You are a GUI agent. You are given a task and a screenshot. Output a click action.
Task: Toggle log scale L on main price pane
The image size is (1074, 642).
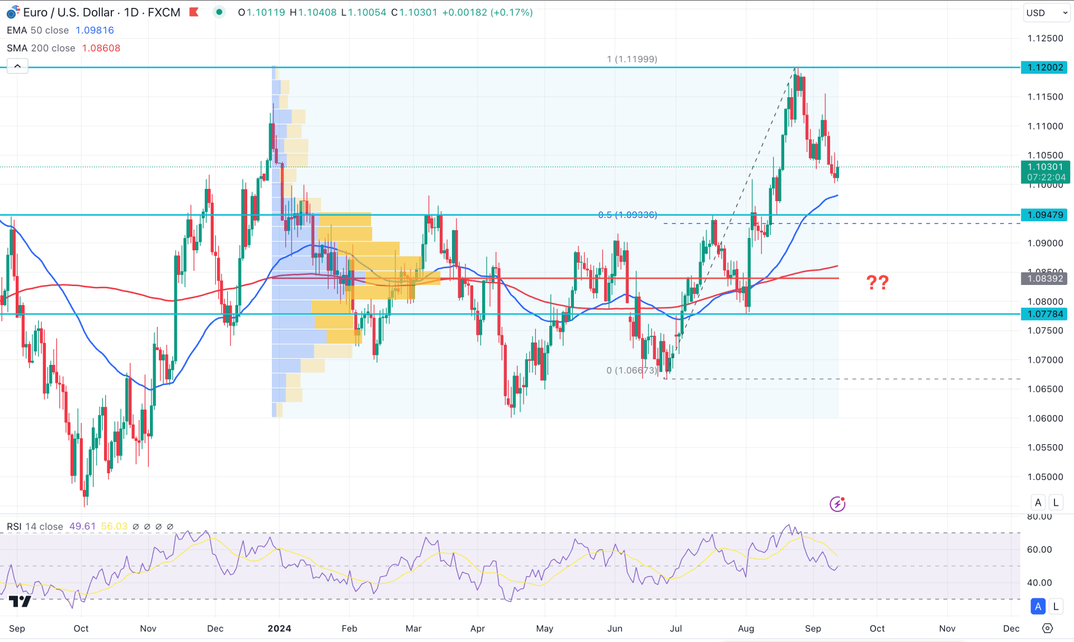click(1056, 502)
